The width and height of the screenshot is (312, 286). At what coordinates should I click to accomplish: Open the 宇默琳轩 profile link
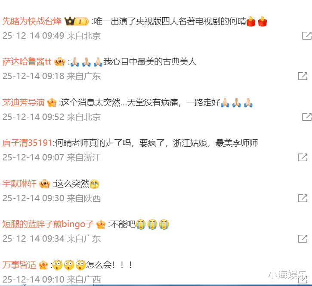(x=19, y=184)
